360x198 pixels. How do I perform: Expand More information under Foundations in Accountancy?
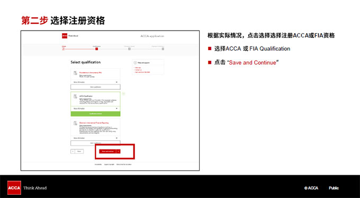pyautogui.click(x=95, y=82)
